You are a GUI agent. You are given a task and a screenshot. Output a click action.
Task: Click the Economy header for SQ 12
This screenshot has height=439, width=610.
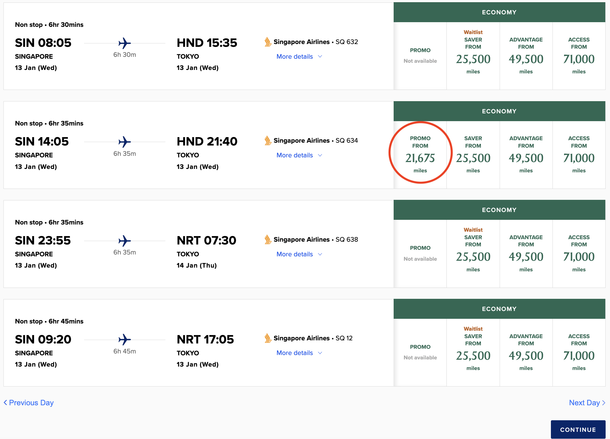(499, 309)
